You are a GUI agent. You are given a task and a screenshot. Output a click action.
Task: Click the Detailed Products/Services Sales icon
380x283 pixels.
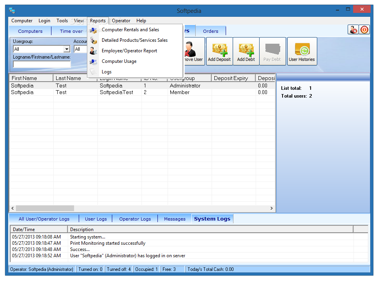click(93, 40)
